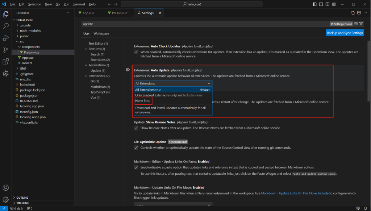
Task: Click the VS Code logo in title bar
Action: tap(4, 4)
